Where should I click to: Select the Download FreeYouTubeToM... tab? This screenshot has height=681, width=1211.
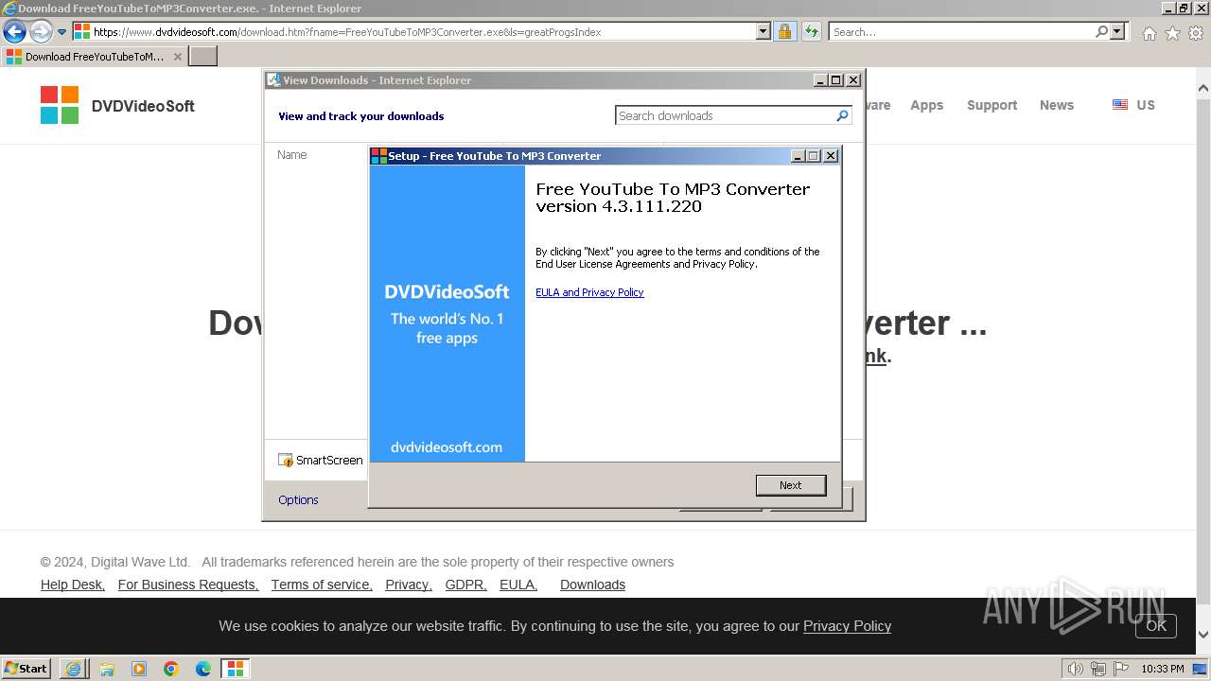click(x=94, y=56)
